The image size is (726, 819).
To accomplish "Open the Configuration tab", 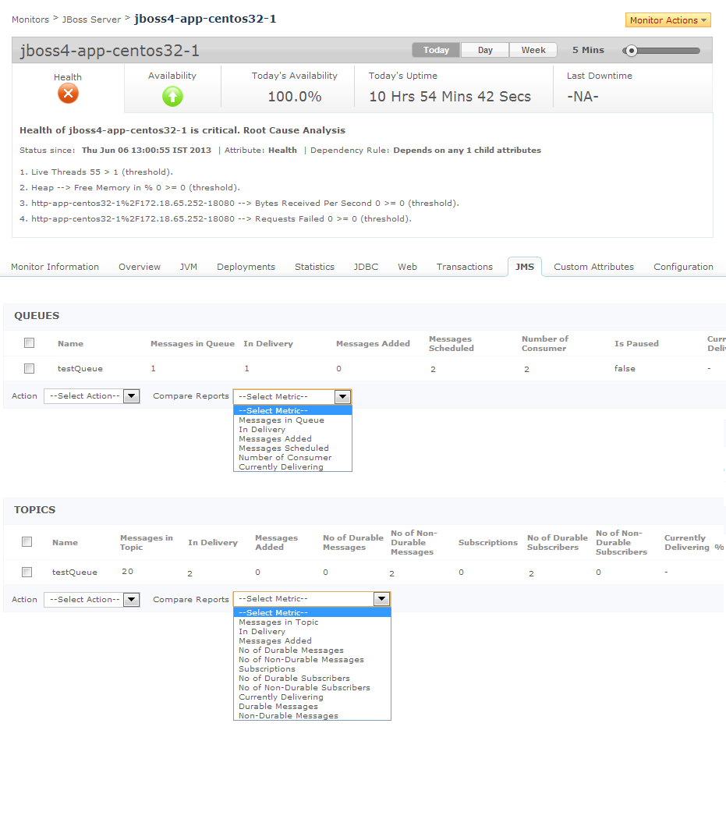I will pyautogui.click(x=683, y=267).
